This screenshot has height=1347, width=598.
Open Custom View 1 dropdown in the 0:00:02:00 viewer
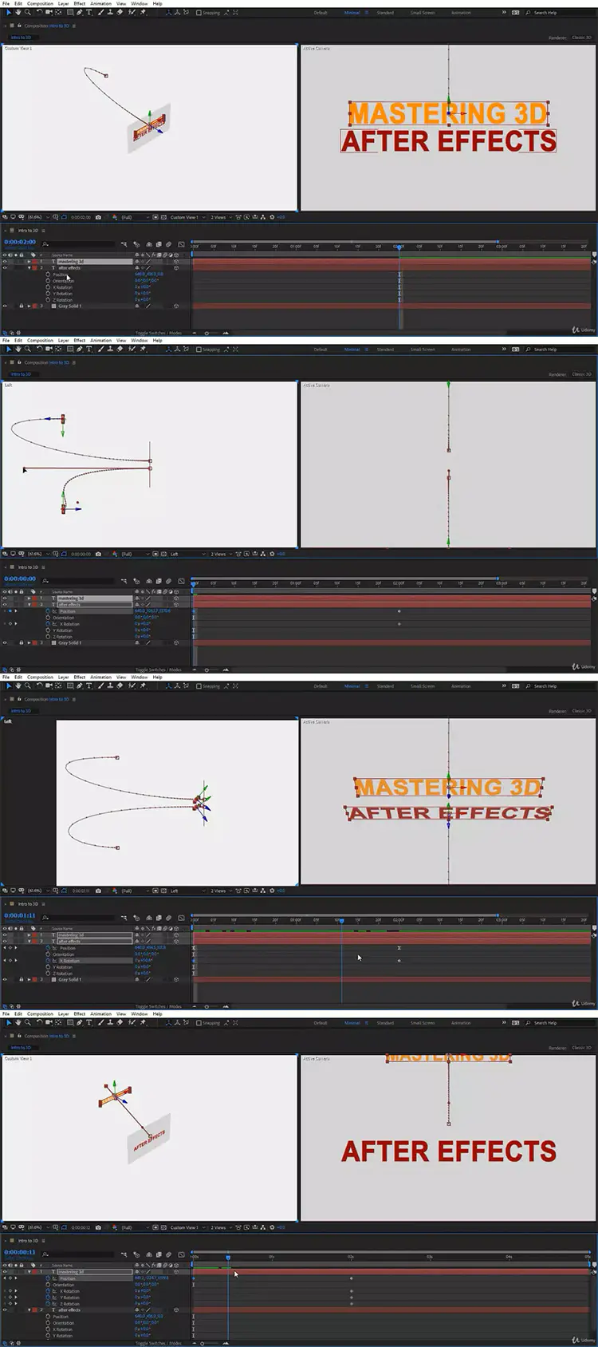pos(187,217)
